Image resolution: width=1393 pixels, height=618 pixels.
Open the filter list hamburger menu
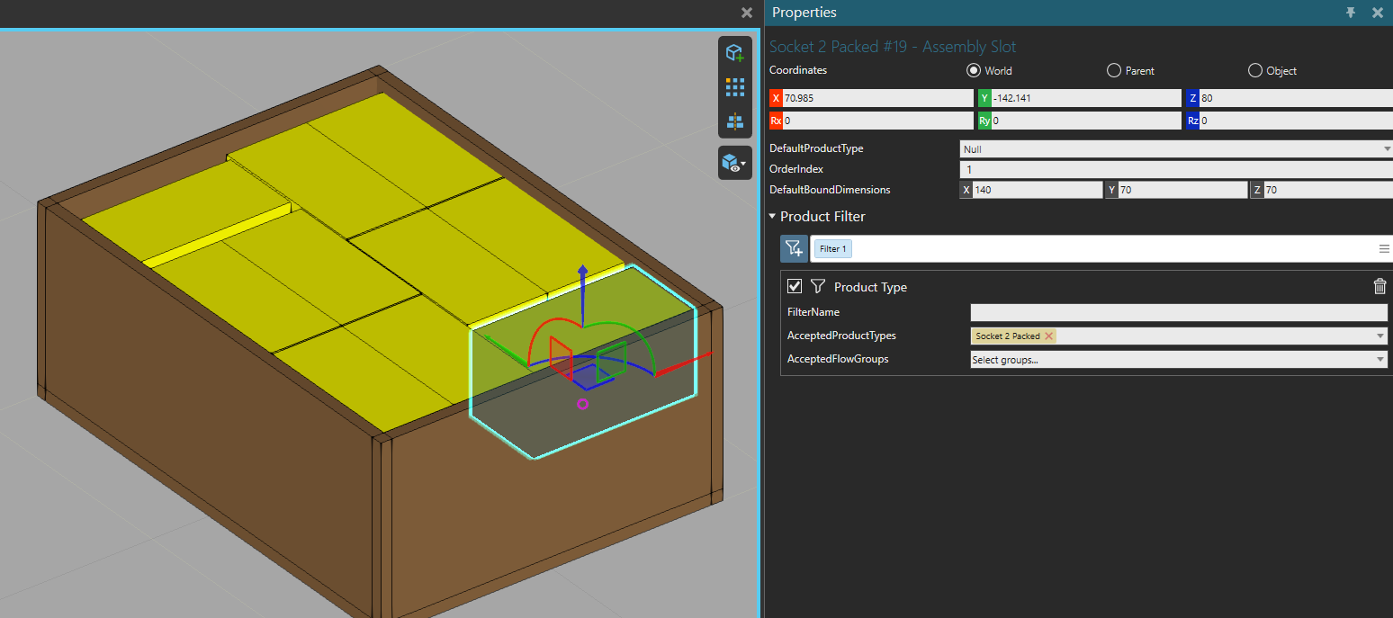1384,249
